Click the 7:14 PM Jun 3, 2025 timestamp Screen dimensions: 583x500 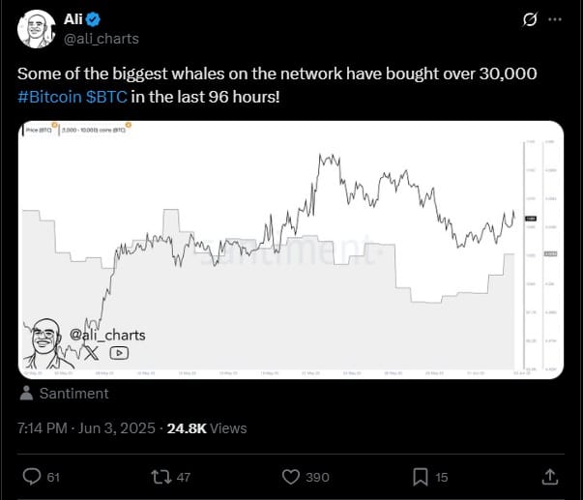tap(86, 428)
